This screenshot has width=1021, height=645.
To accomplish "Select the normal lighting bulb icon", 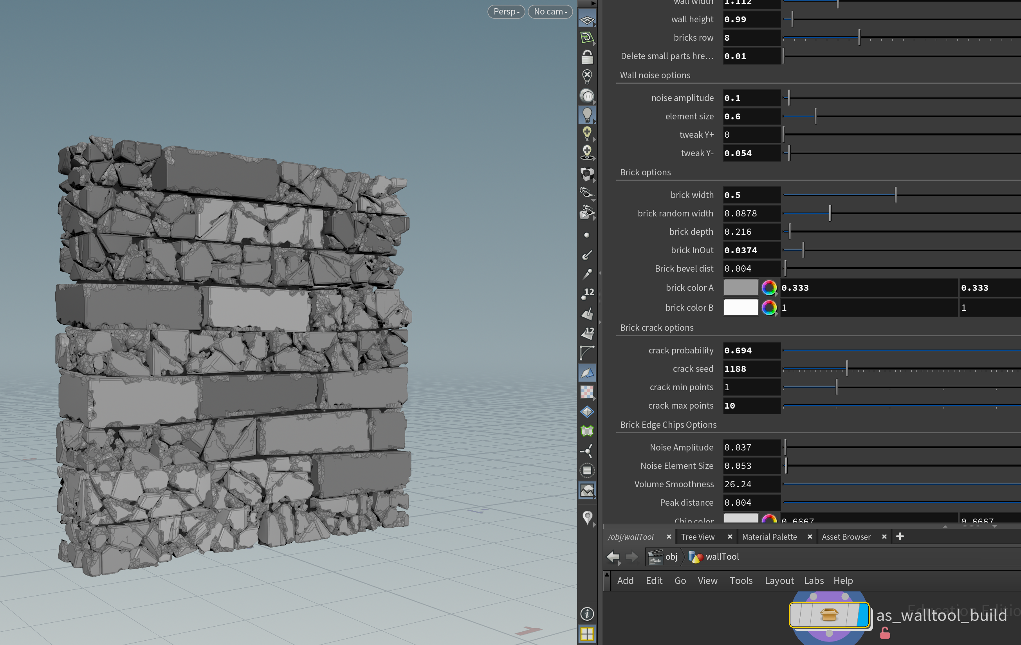I will (587, 114).
